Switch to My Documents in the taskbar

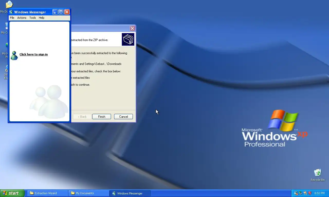coord(89,193)
